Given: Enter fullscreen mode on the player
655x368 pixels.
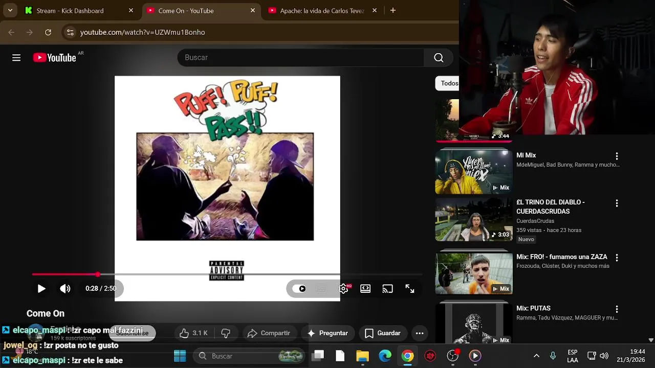Looking at the screenshot, I should pyautogui.click(x=410, y=289).
